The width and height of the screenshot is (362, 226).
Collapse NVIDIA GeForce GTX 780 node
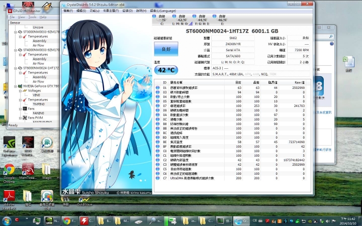tap(16, 86)
